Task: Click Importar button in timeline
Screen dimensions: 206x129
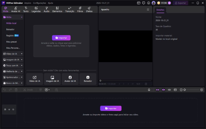Action: [x=111, y=108]
